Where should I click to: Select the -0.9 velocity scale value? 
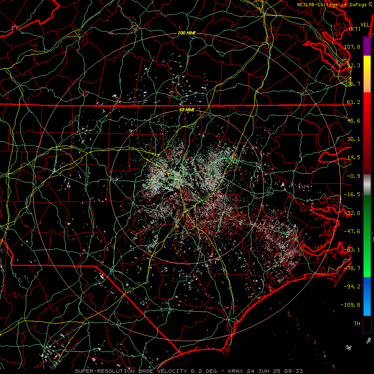pos(354,176)
